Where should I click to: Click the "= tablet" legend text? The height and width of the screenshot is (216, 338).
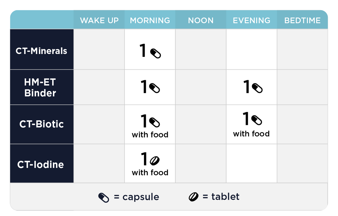(221, 197)
